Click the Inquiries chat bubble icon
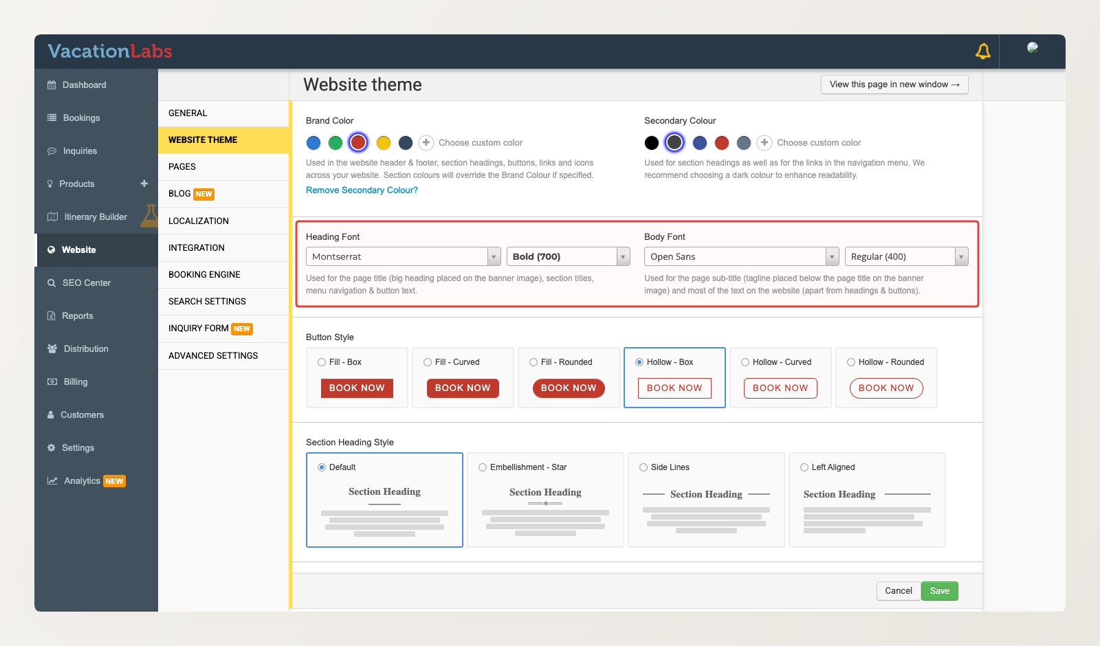The height and width of the screenshot is (646, 1100). coord(52,151)
